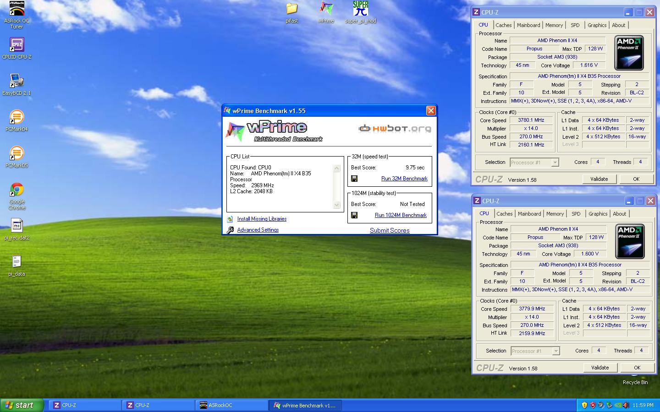Click the 11:59 PM taskbar clock
Screen dimensions: 660x412
pyautogui.click(x=643, y=405)
